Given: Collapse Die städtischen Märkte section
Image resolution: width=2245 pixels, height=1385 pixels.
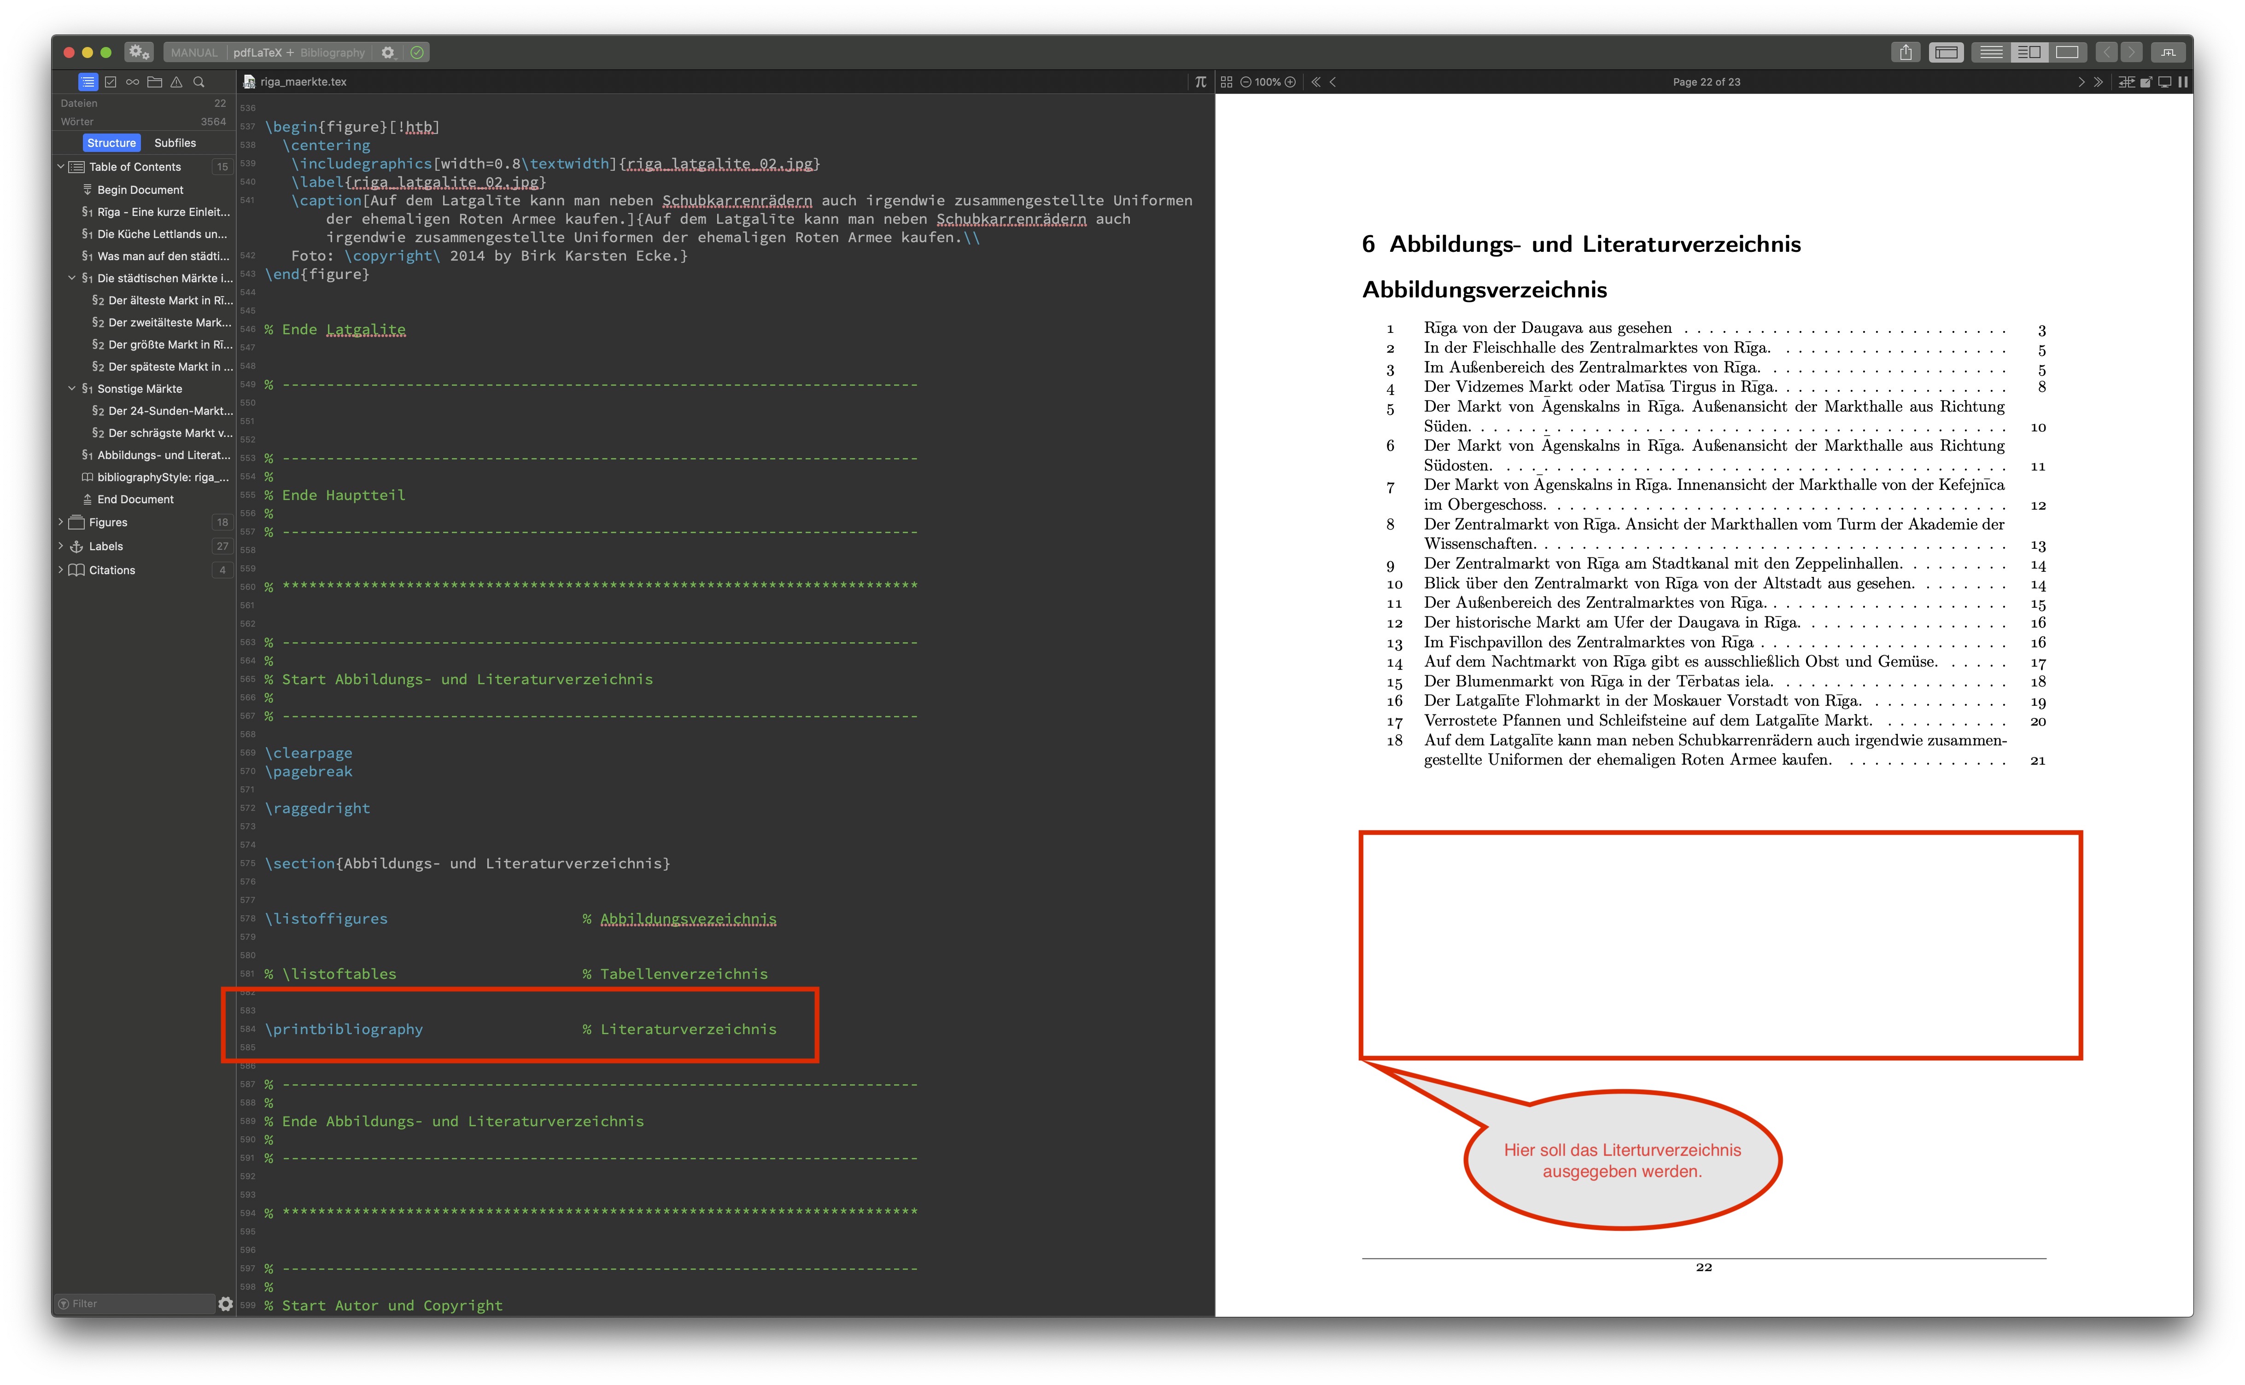Looking at the screenshot, I should [x=72, y=278].
